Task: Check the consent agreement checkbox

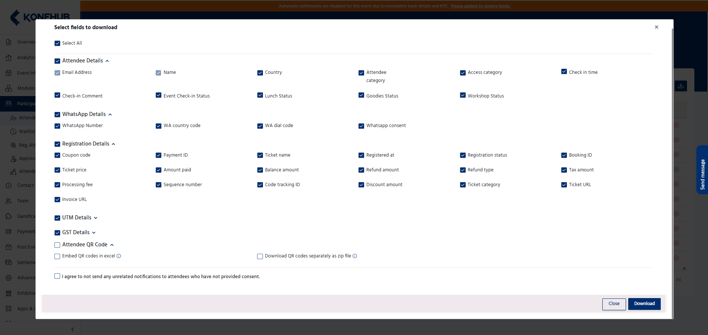Action: pos(57,276)
